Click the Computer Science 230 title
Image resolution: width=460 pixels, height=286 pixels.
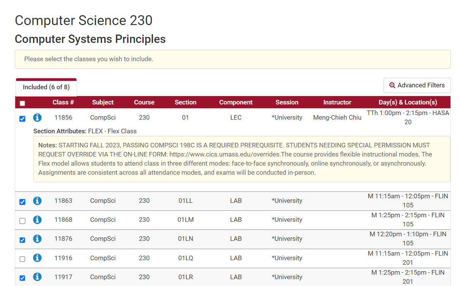(x=84, y=21)
